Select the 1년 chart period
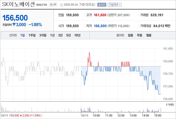The image size is (176, 119). pyautogui.click(x=52, y=35)
